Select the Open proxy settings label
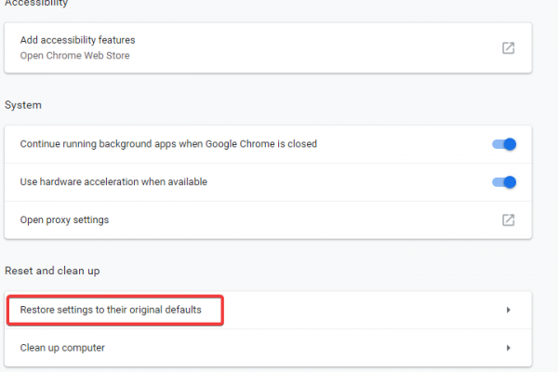The height and width of the screenshot is (372, 558). pyautogui.click(x=64, y=220)
